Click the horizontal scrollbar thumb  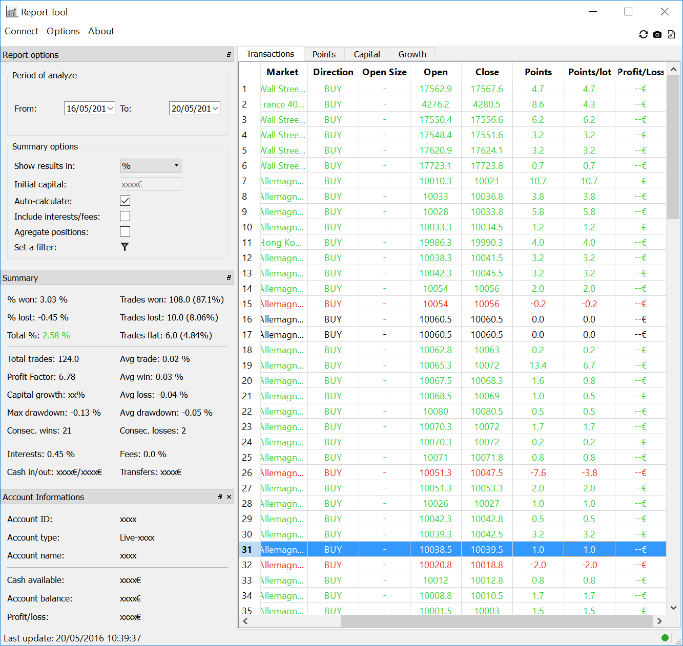tap(497, 621)
